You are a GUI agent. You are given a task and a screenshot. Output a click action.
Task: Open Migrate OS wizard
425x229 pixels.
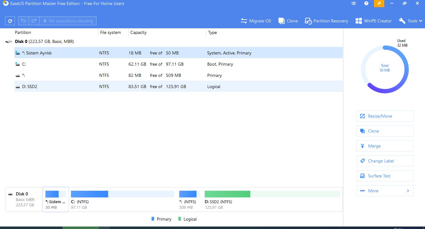[256, 21]
